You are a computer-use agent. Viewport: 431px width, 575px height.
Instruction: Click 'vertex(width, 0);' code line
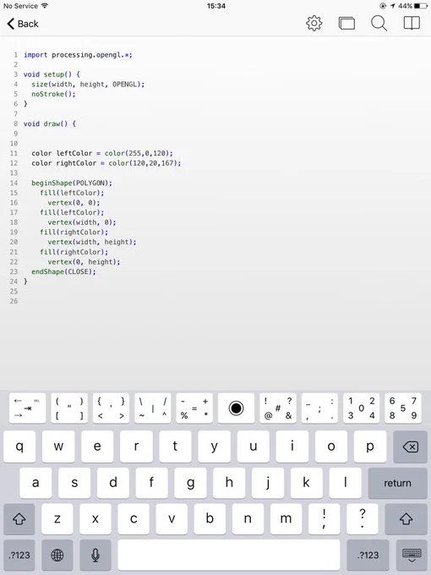pos(82,222)
